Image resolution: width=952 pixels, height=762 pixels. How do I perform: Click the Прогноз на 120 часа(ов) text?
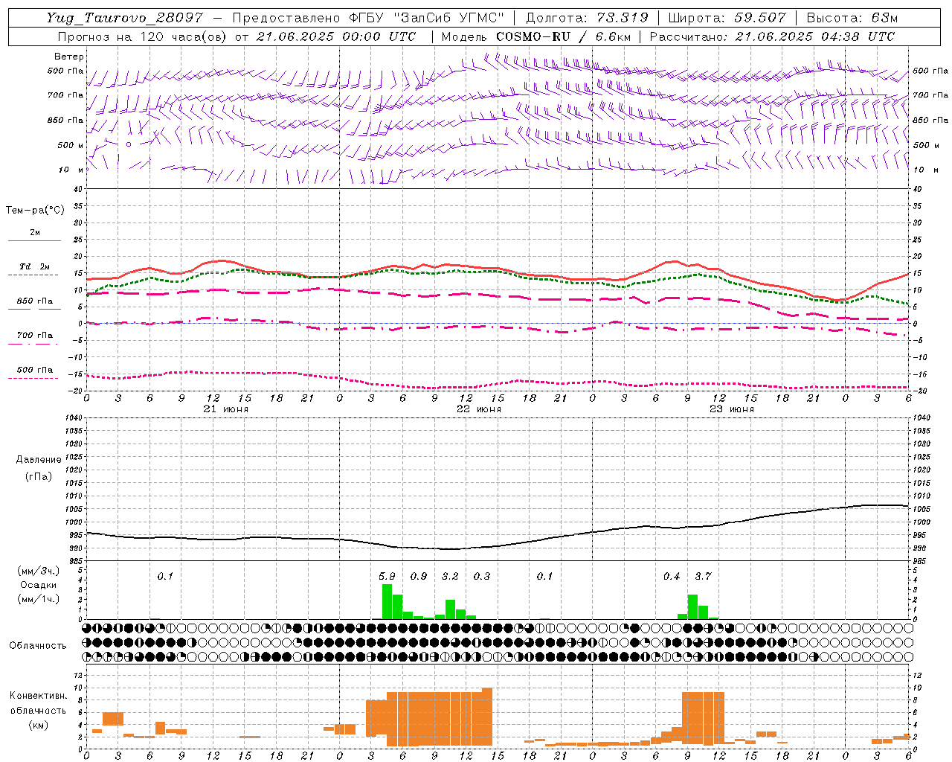[144, 36]
